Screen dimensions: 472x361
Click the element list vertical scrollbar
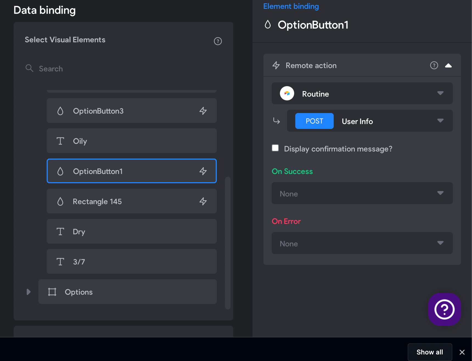227,243
